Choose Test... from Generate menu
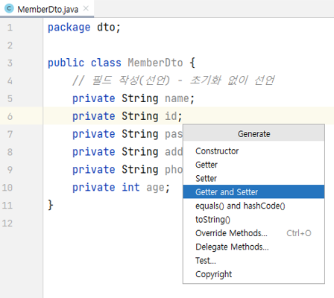Screen dimensions: 334x298 253,261
